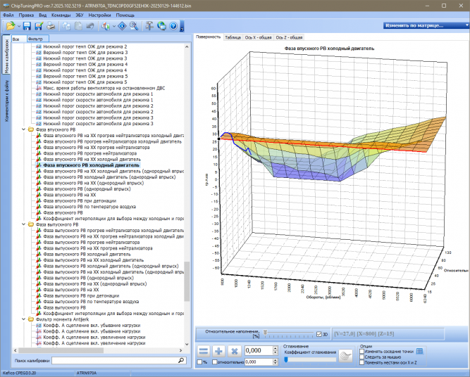Click the magnifier search toolbar icon

pyautogui.click(x=134, y=26)
